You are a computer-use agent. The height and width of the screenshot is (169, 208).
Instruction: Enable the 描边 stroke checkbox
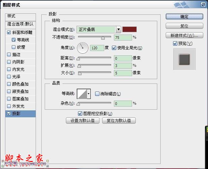pos(9,55)
